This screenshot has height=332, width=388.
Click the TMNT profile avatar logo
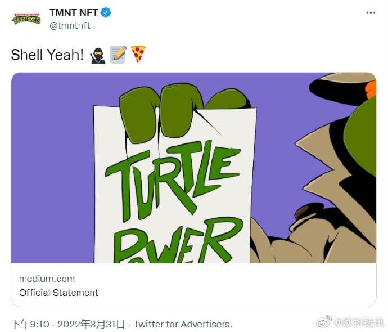click(x=26, y=19)
